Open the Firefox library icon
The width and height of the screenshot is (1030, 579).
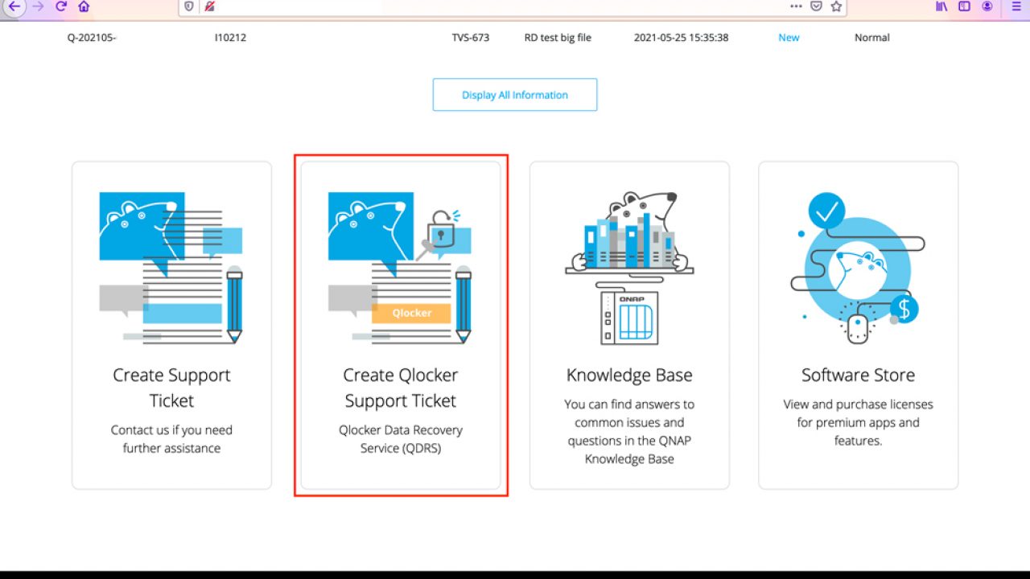tap(941, 6)
